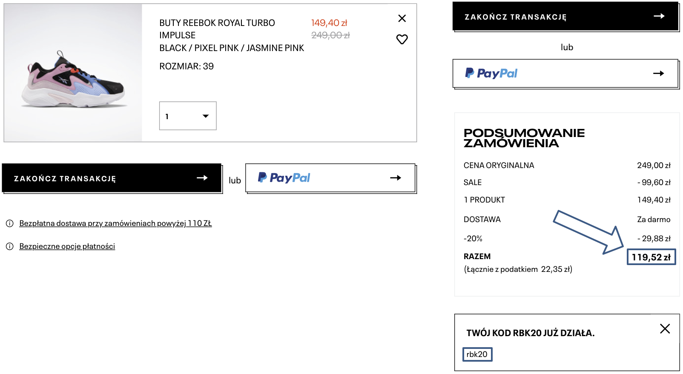Image resolution: width=683 pixels, height=374 pixels.
Task: Click the arrow on the left checkout button
Action: coord(202,178)
